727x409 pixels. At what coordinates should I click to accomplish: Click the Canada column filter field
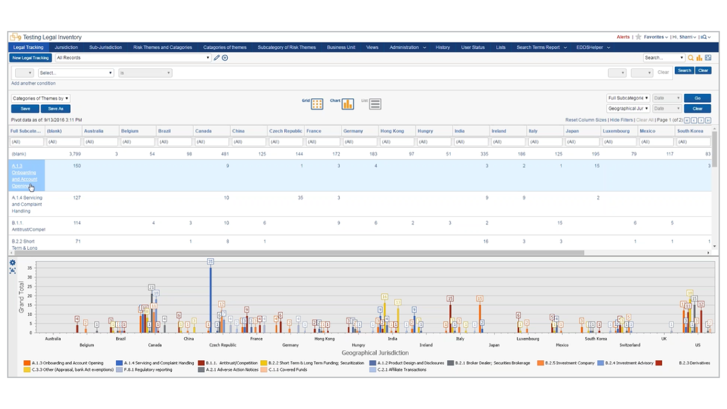[211, 142]
